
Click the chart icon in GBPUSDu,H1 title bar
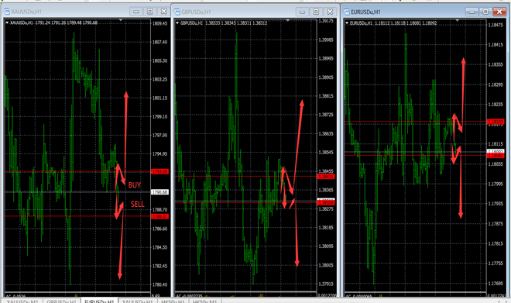(x=177, y=12)
